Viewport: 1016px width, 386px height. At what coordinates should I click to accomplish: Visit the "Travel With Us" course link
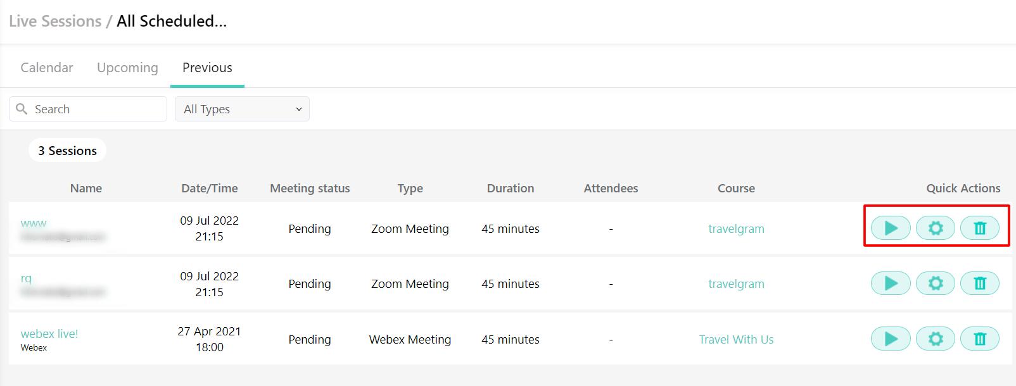(x=736, y=339)
